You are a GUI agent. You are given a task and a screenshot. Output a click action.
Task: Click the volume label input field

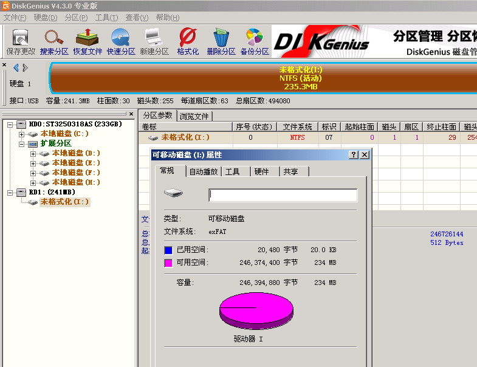coord(283,195)
